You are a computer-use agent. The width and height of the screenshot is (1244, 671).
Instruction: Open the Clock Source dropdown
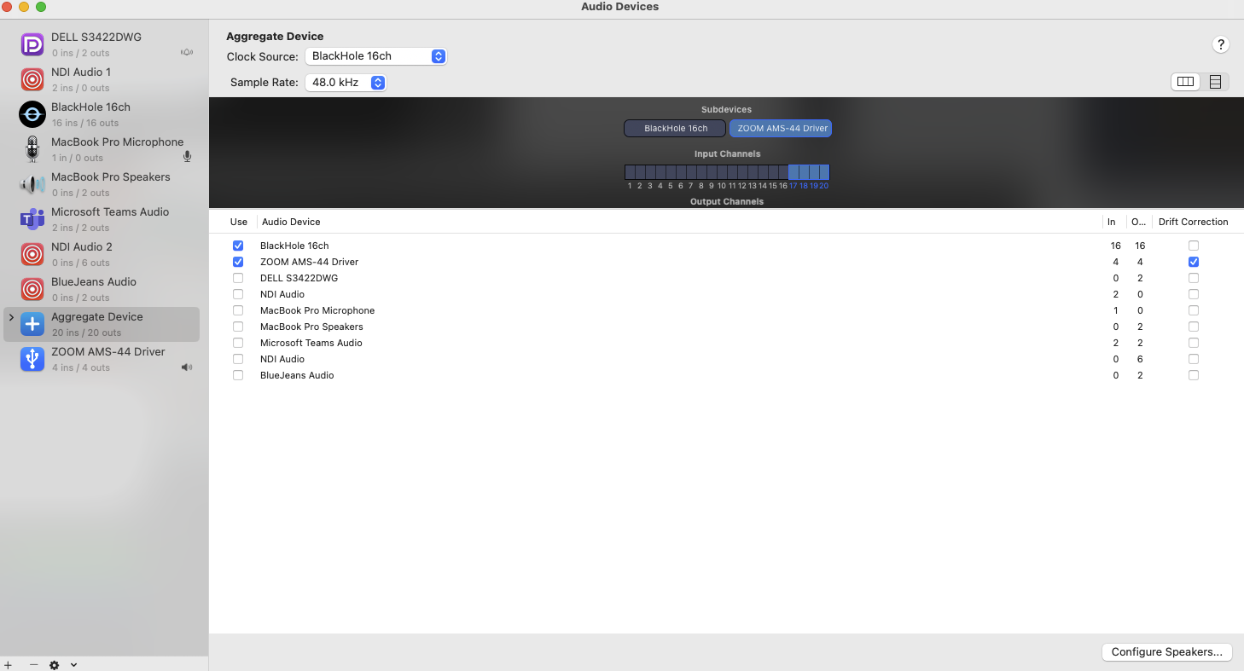pos(375,56)
